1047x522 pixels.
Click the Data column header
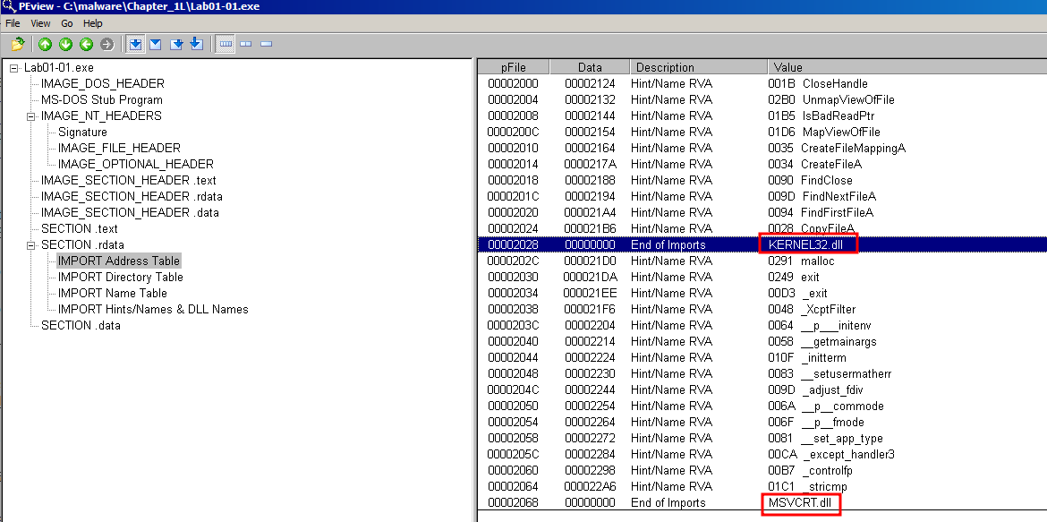(x=590, y=67)
